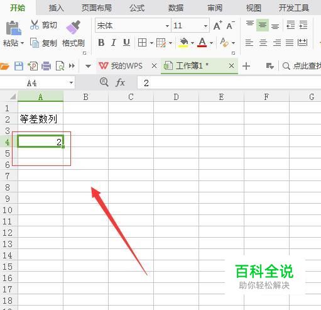Click the Cut scissors icon

(35, 25)
